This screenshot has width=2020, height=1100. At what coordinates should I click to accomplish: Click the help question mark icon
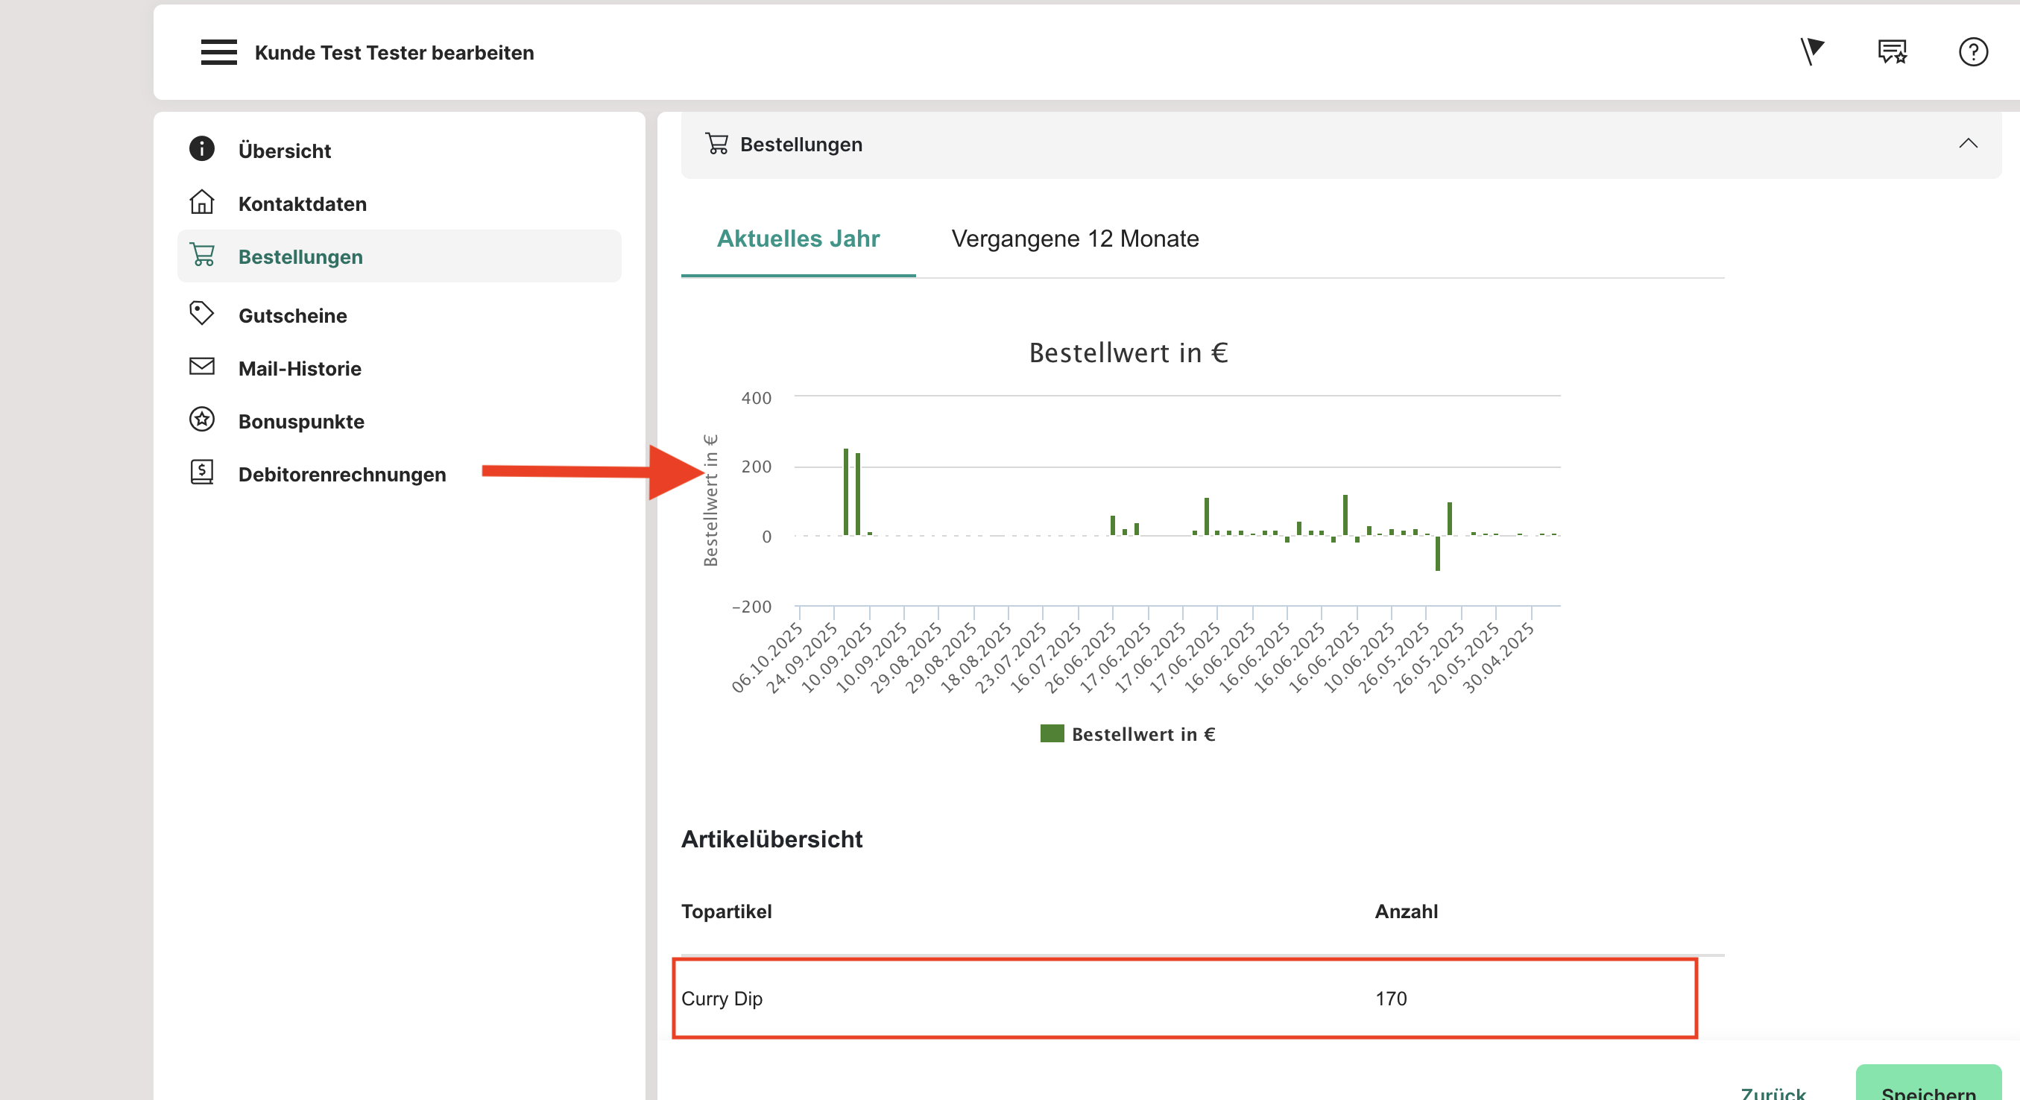coord(1973,51)
